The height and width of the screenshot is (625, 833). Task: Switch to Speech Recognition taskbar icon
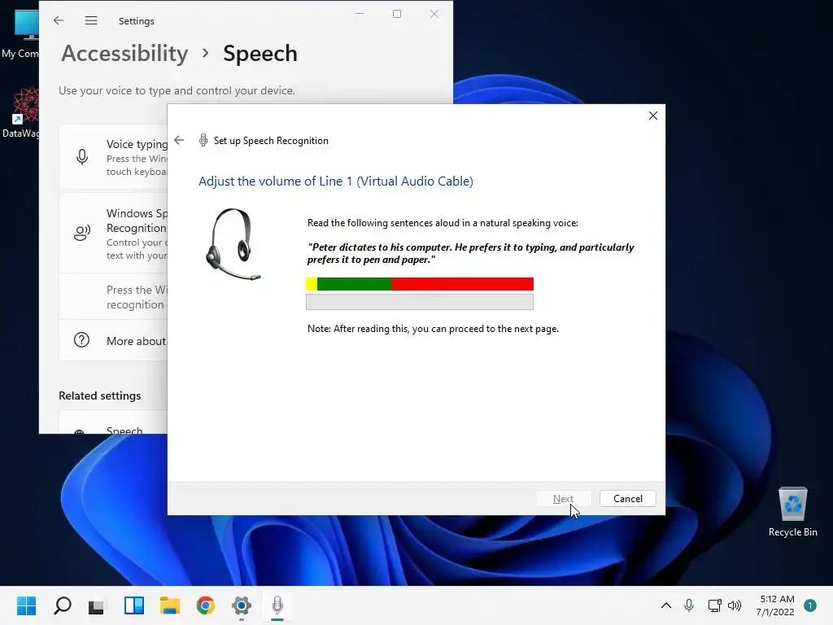click(277, 605)
